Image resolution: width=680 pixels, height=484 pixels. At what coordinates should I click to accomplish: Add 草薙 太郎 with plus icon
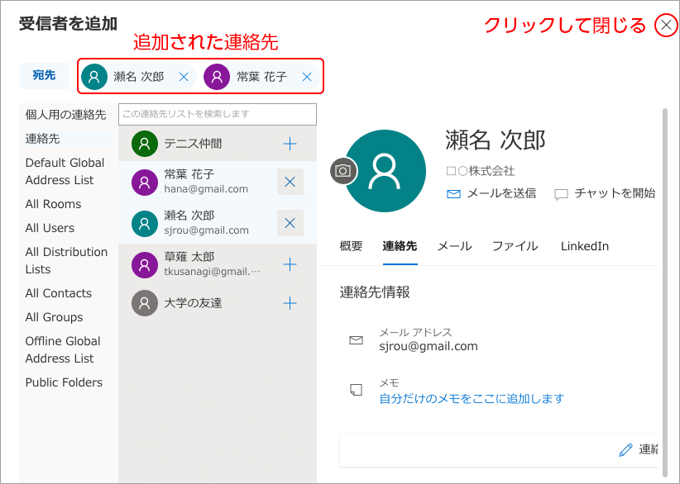point(290,264)
